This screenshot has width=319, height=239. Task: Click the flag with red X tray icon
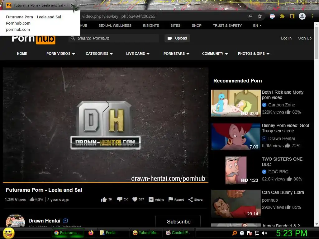250,233
